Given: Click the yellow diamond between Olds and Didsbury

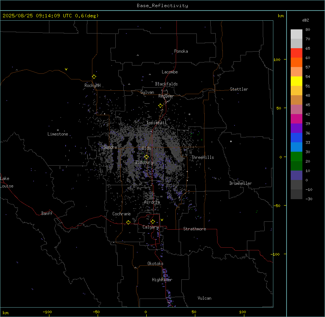Looking at the screenshot, I should [146, 157].
